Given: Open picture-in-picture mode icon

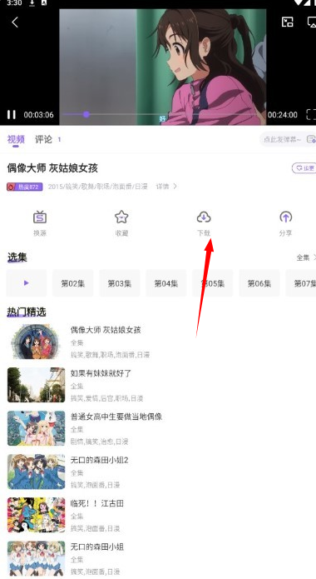Looking at the screenshot, I should [287, 22].
